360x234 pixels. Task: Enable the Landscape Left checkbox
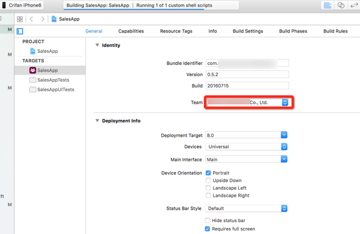point(208,188)
